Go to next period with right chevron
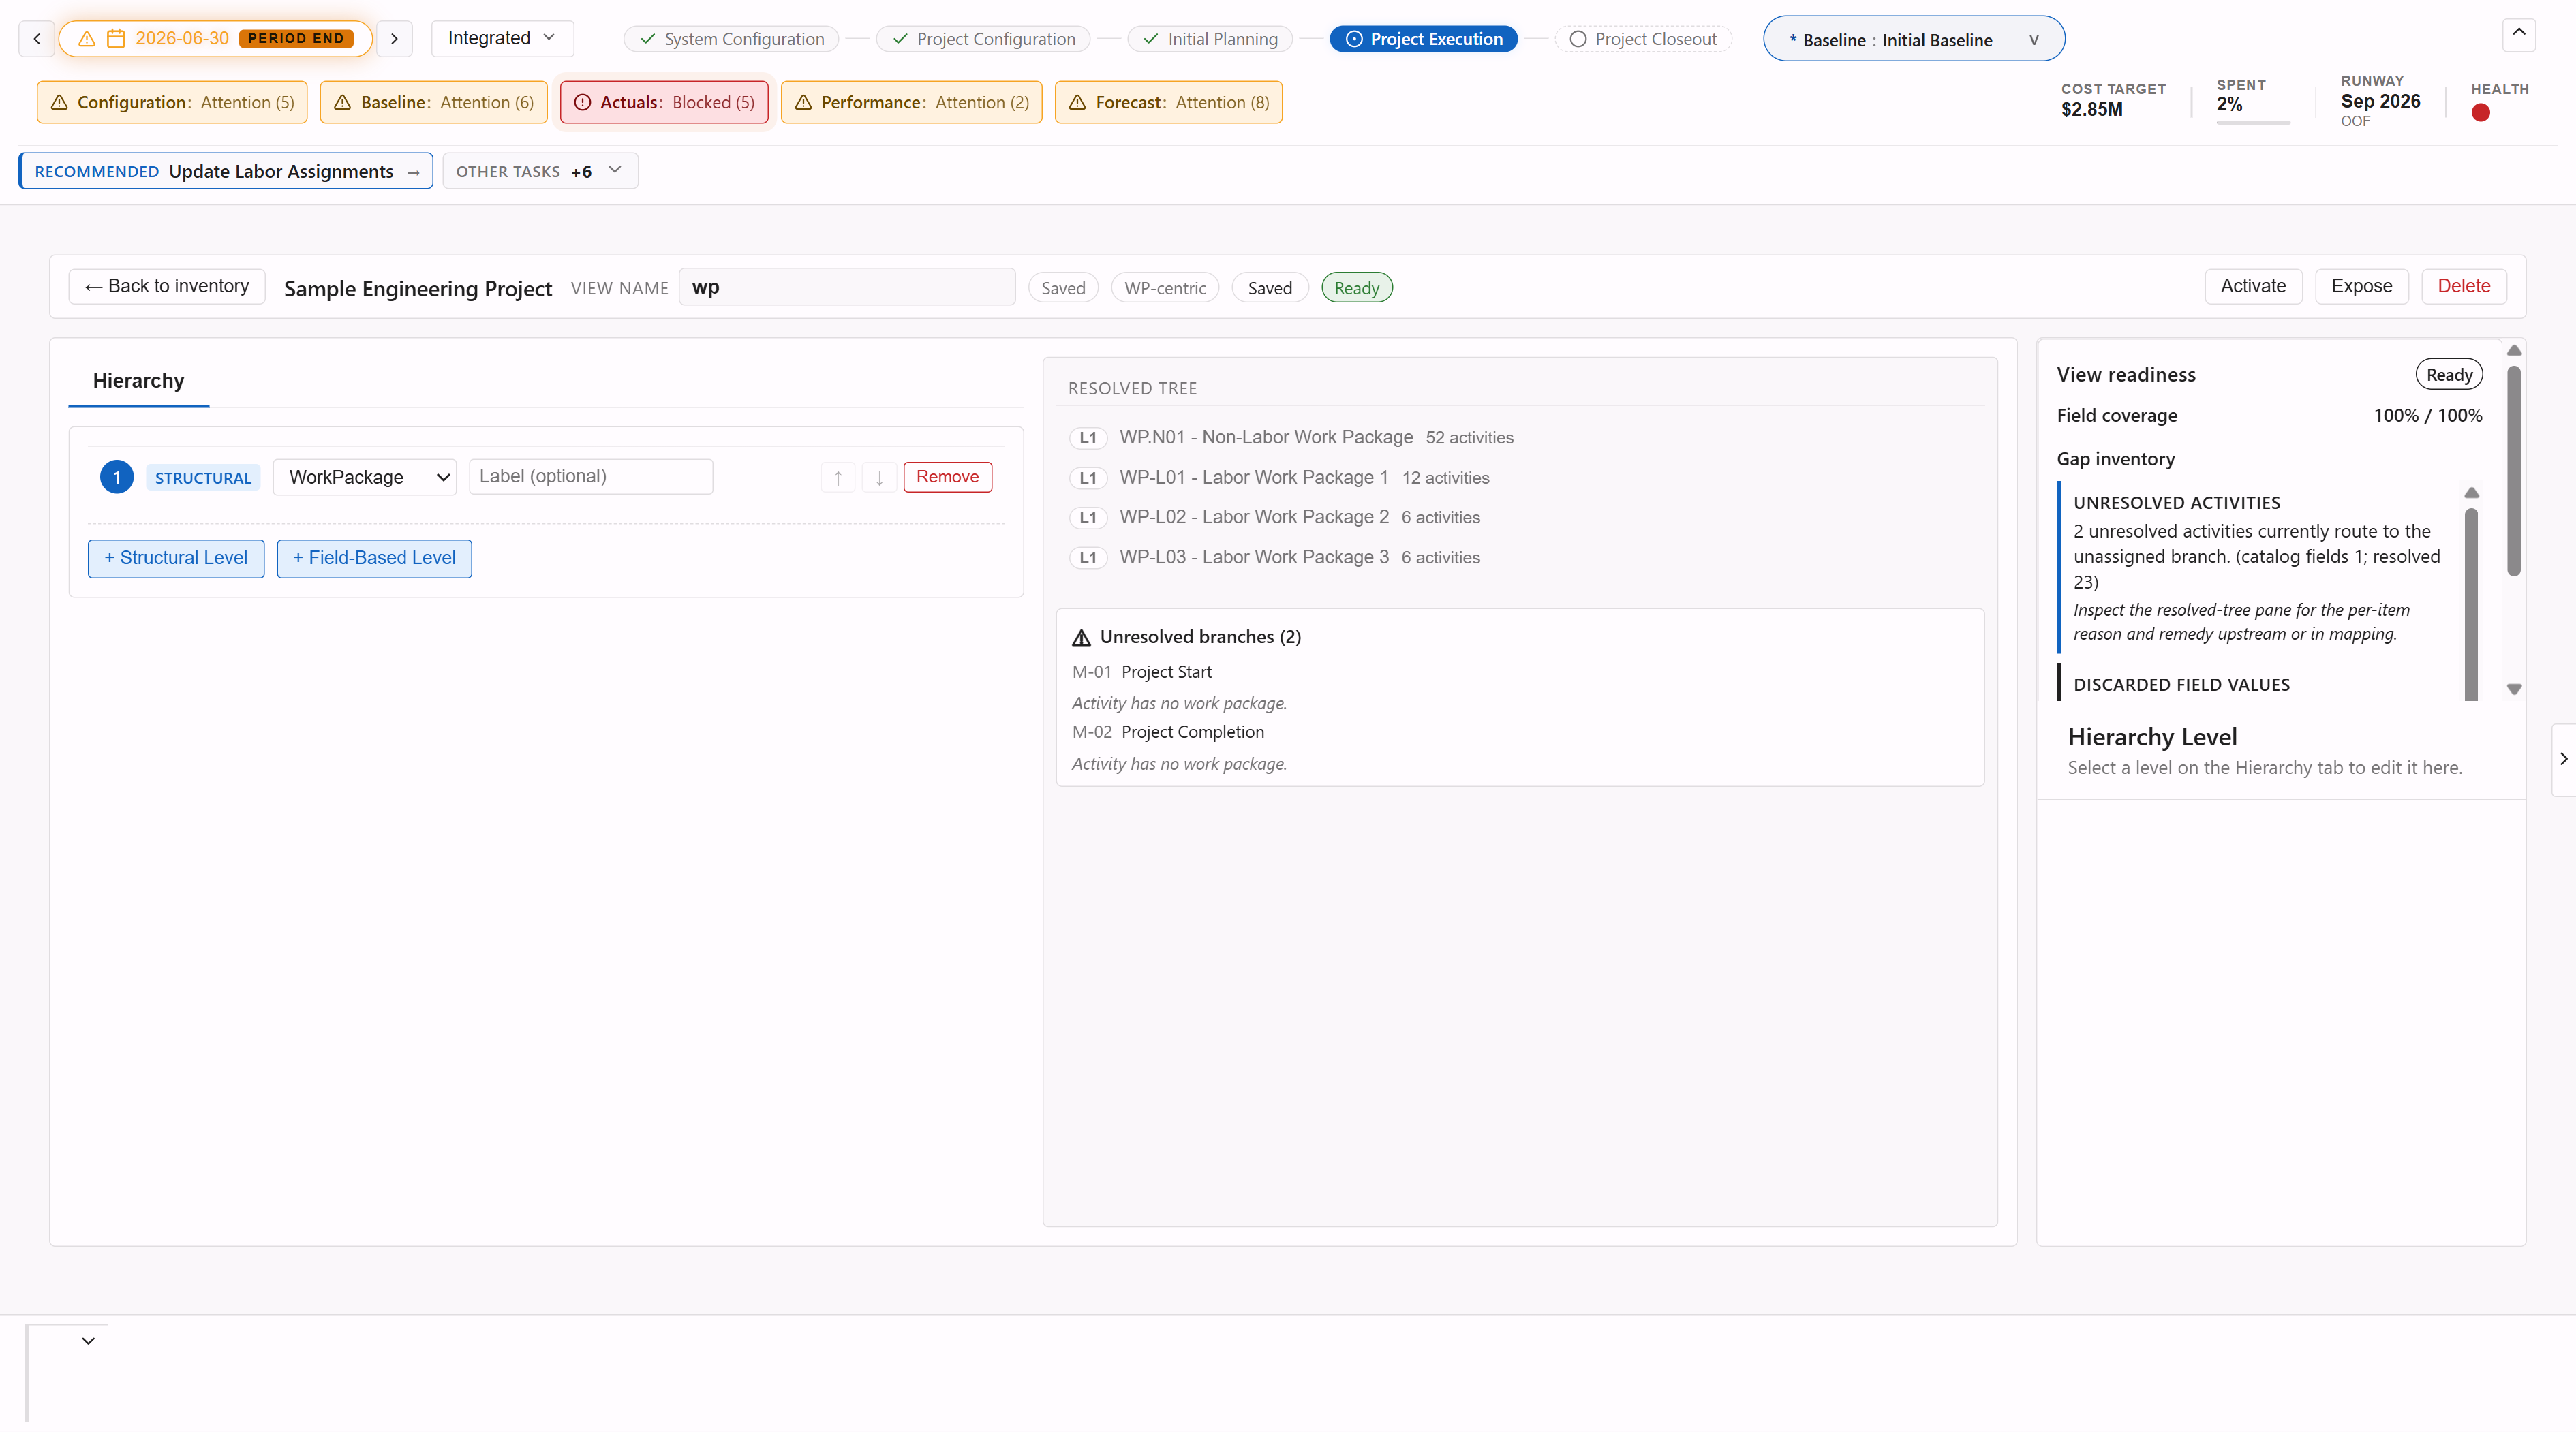Viewport: 2576px width, 1432px height. pyautogui.click(x=394, y=39)
